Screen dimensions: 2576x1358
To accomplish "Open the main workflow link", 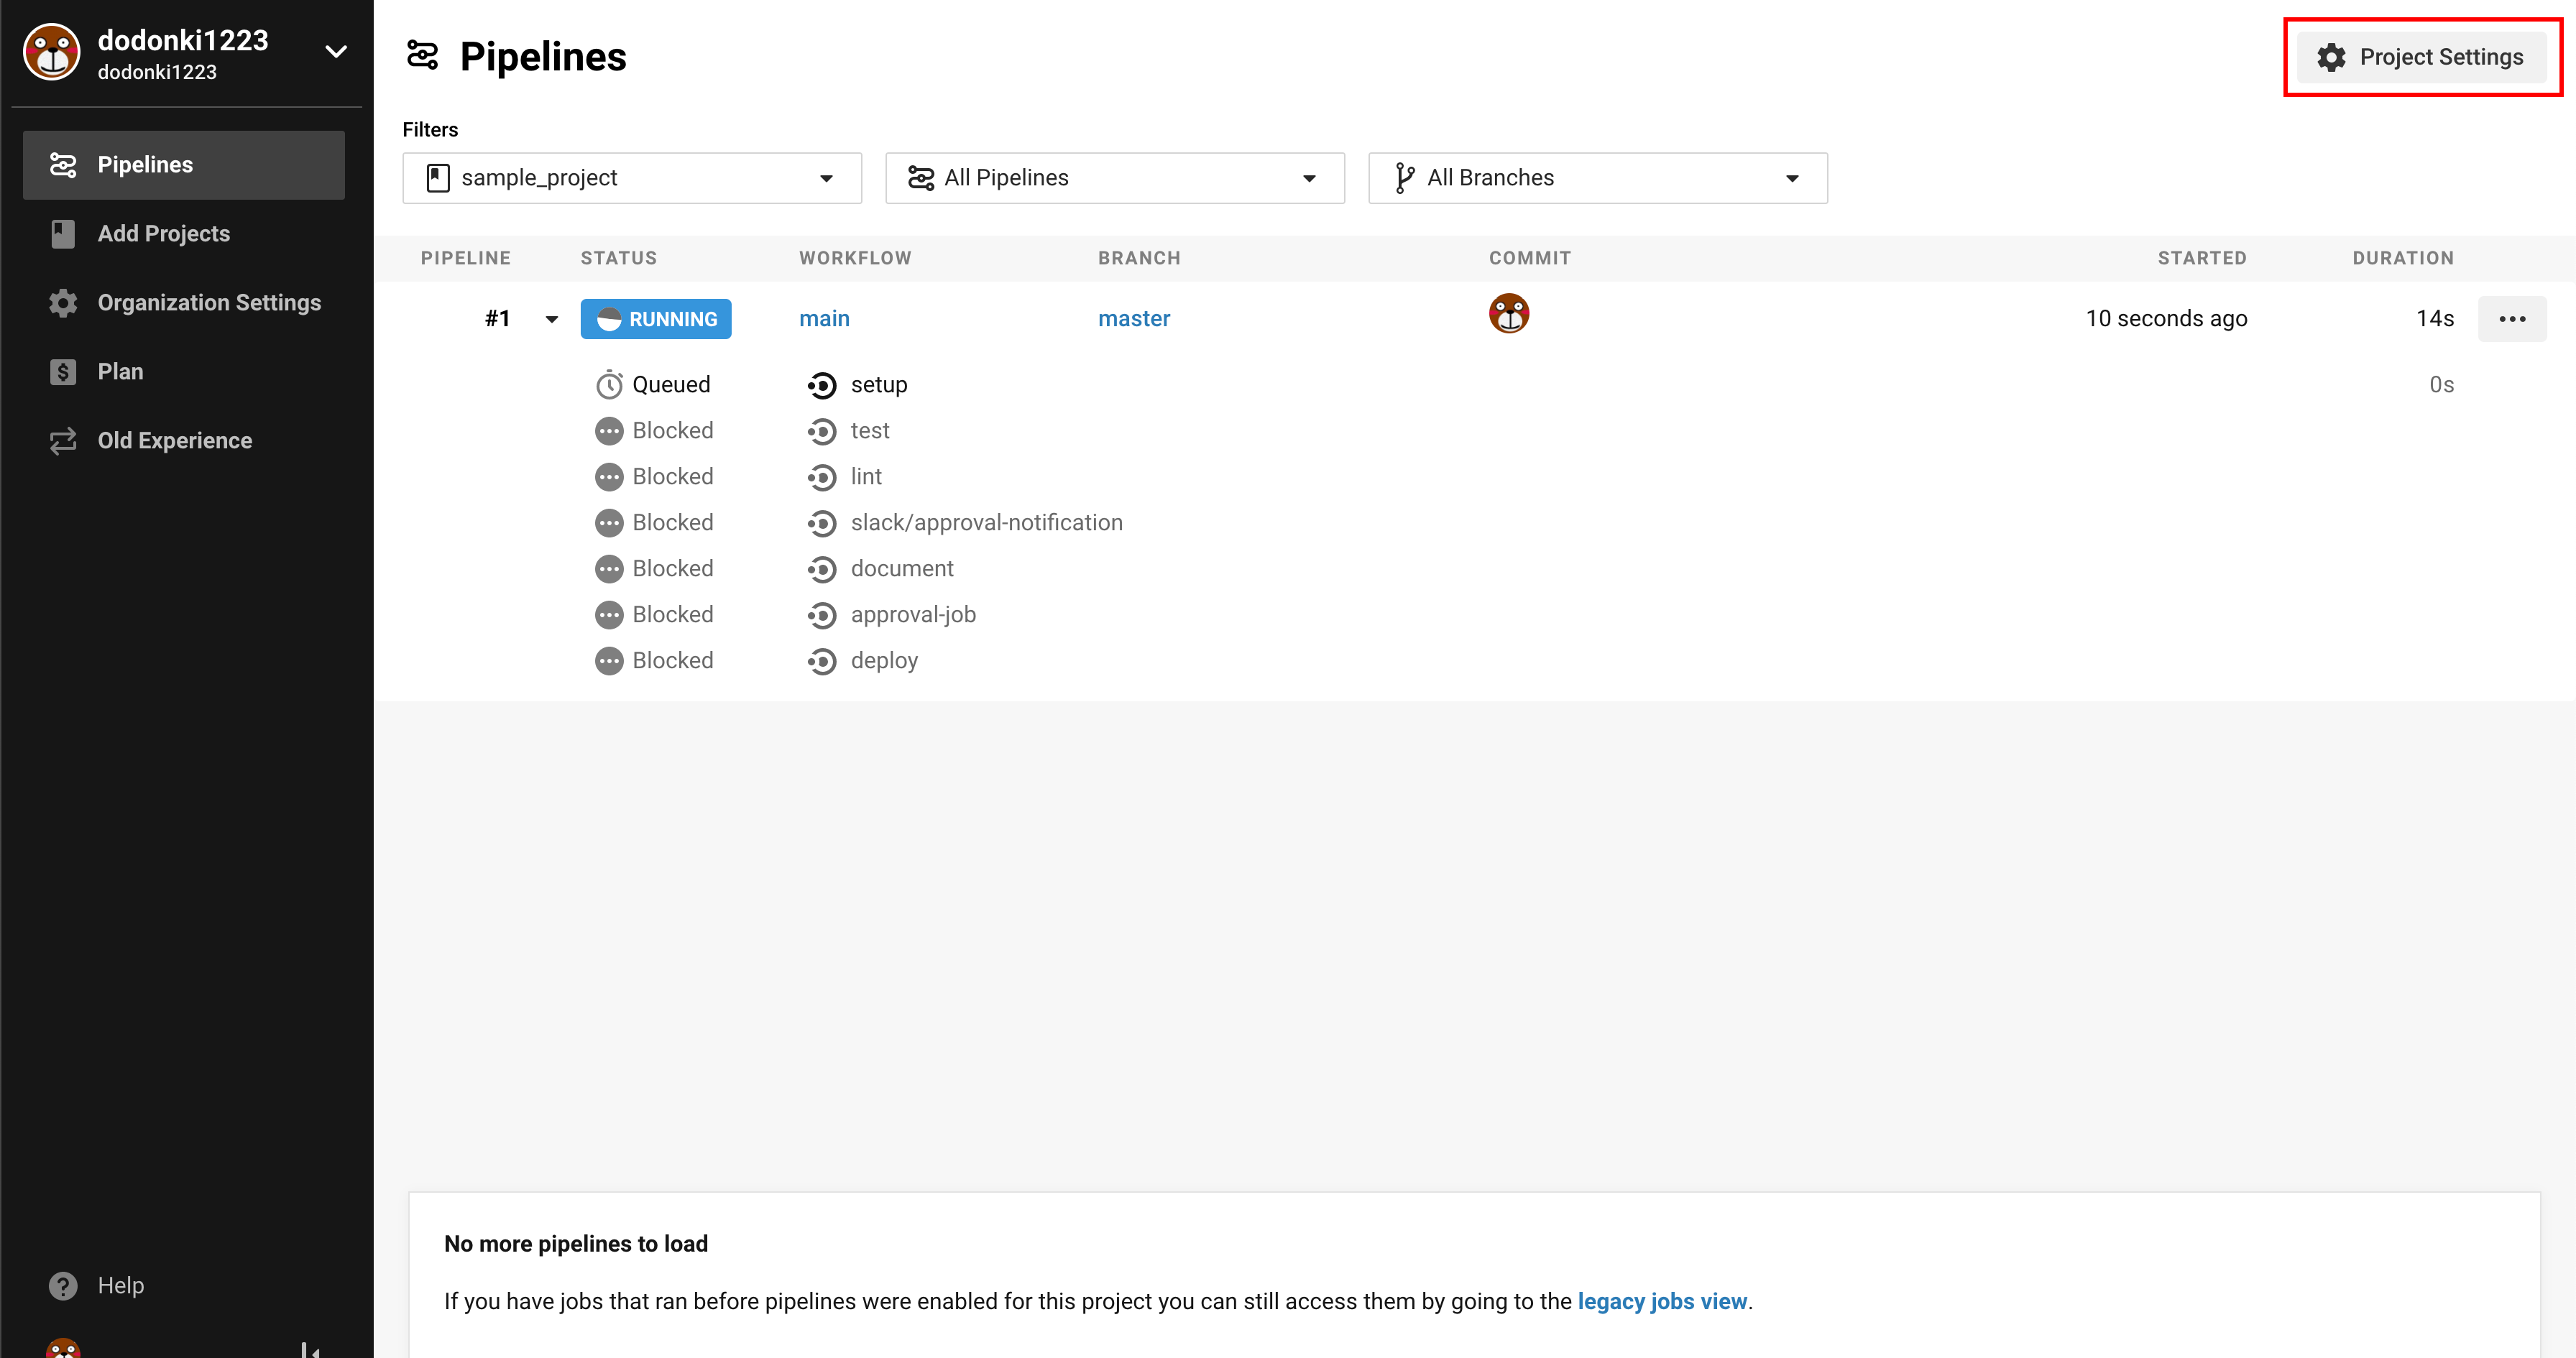I will coord(824,319).
